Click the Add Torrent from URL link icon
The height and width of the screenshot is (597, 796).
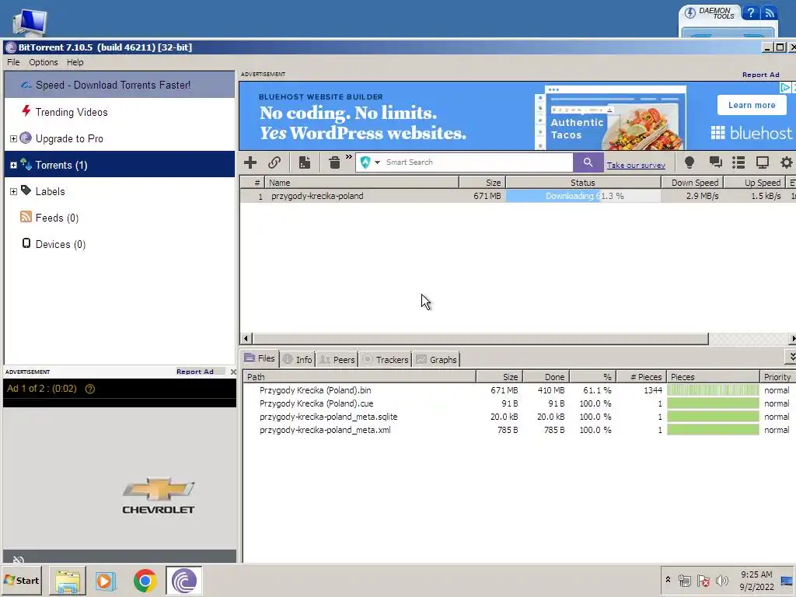[274, 162]
